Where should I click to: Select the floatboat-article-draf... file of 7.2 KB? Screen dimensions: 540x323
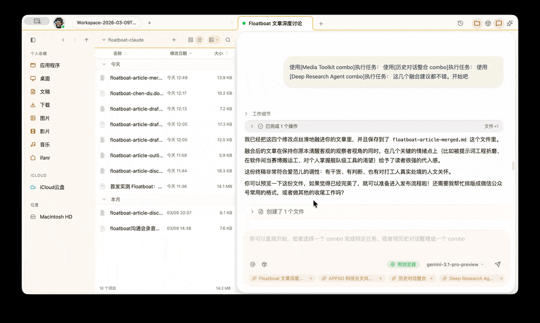(166, 109)
